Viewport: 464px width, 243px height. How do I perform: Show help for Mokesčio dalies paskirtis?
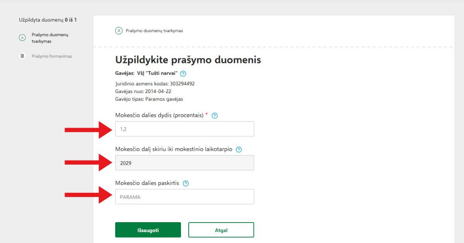coord(186,184)
